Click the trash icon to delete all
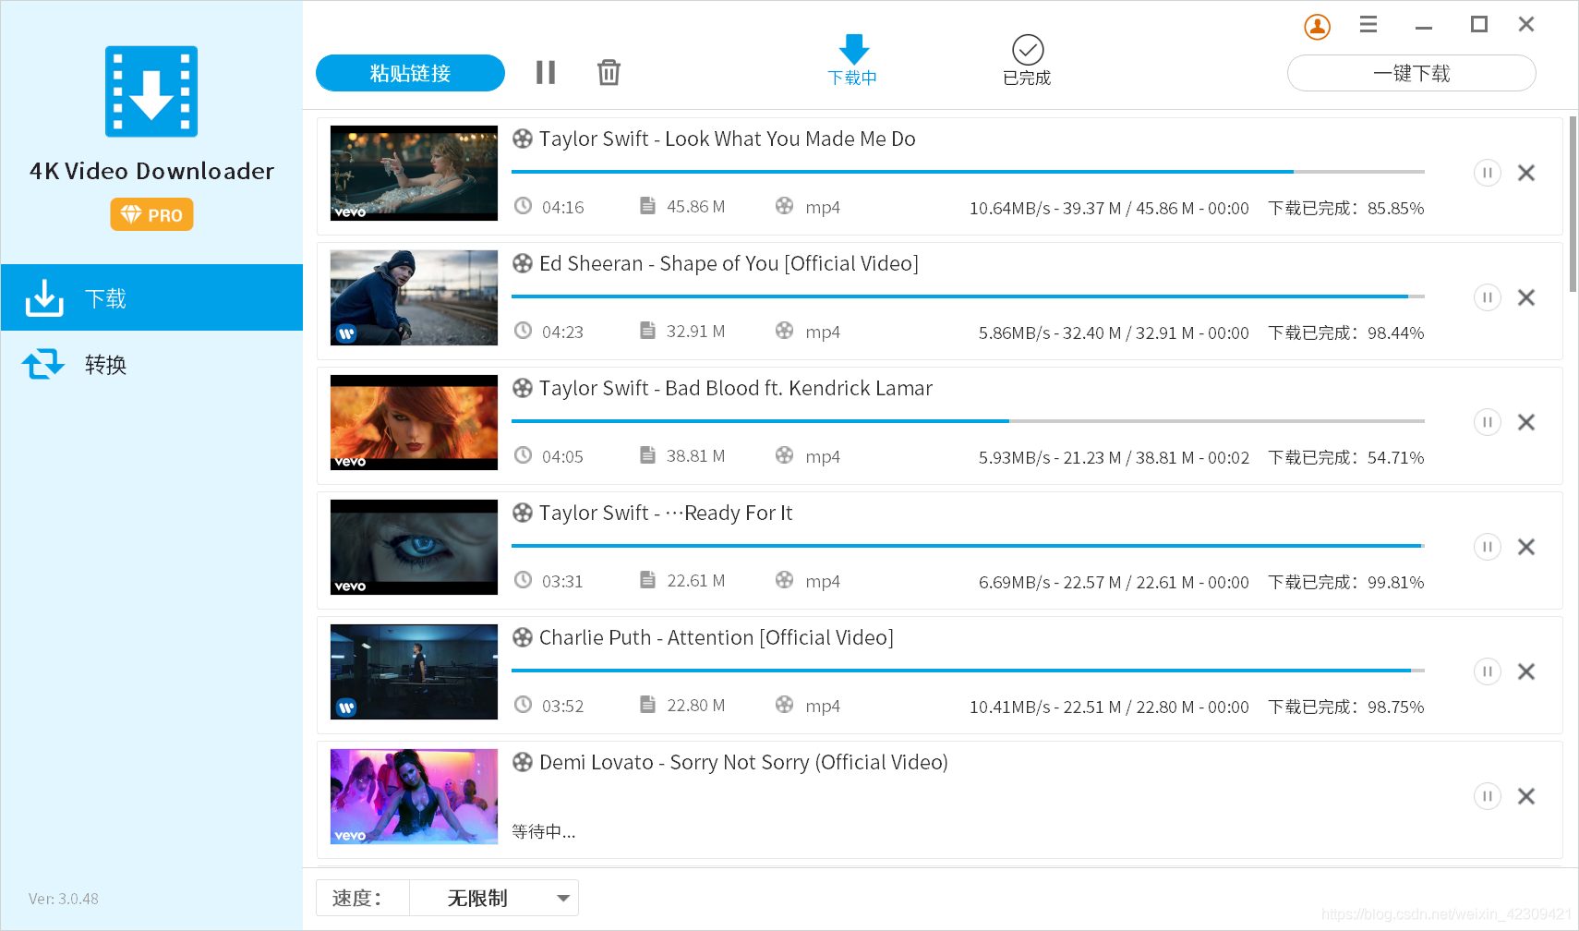This screenshot has width=1579, height=931. [x=609, y=72]
